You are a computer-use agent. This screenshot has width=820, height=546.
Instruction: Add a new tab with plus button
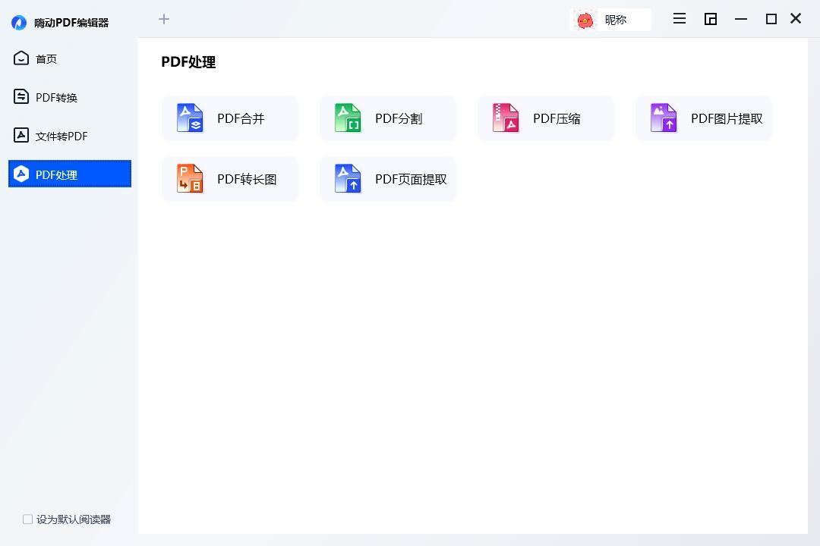[x=164, y=19]
